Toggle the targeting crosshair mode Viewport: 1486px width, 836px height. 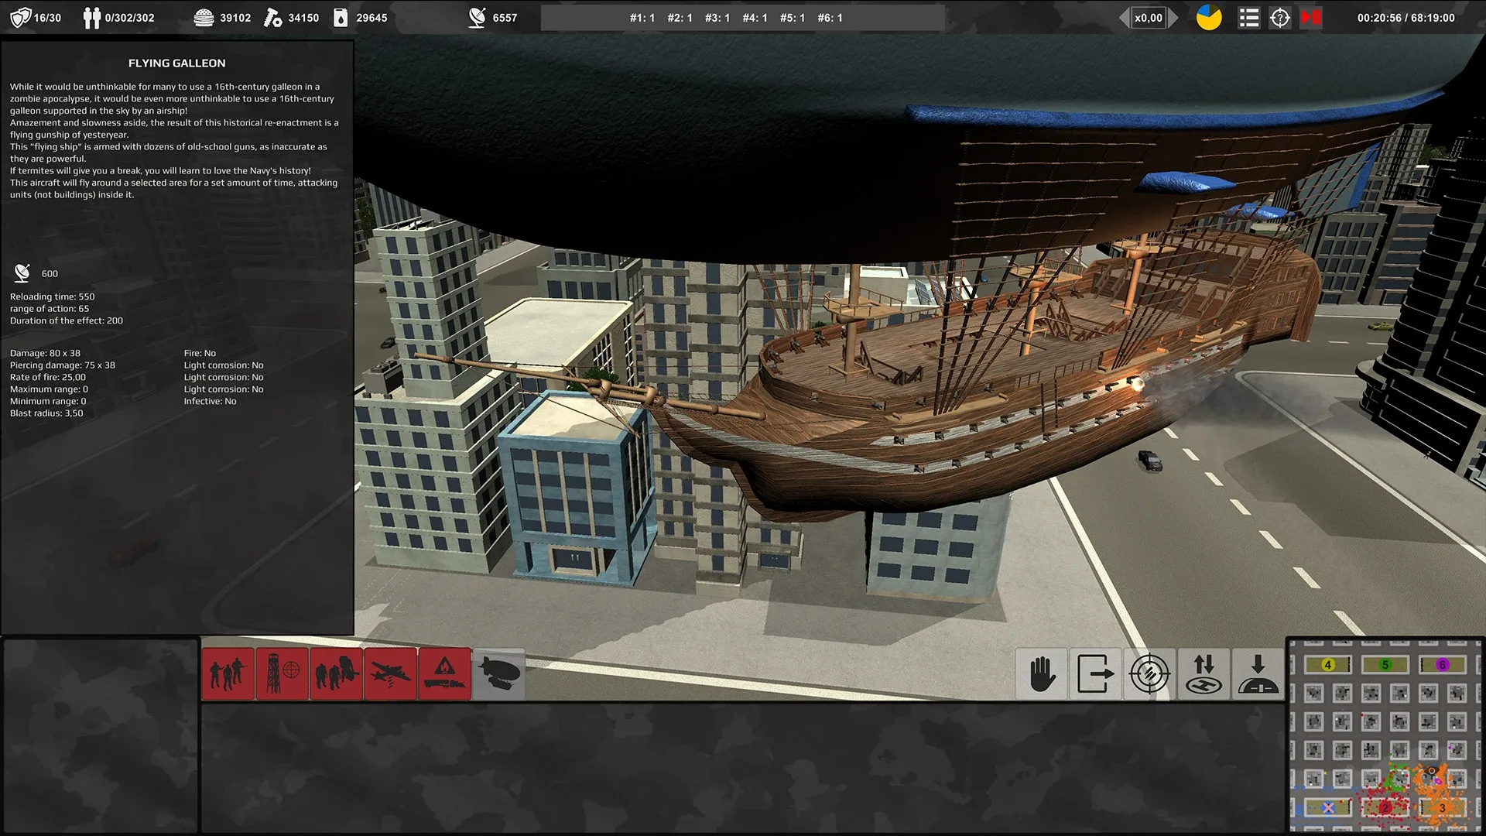(x=1149, y=673)
